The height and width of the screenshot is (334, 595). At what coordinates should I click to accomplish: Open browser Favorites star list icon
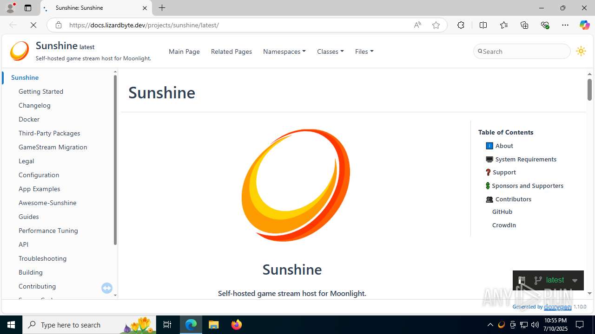click(x=504, y=25)
